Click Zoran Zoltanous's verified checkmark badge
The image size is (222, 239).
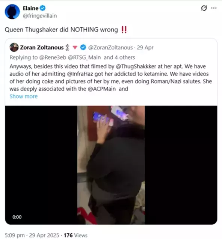[x=83, y=47]
